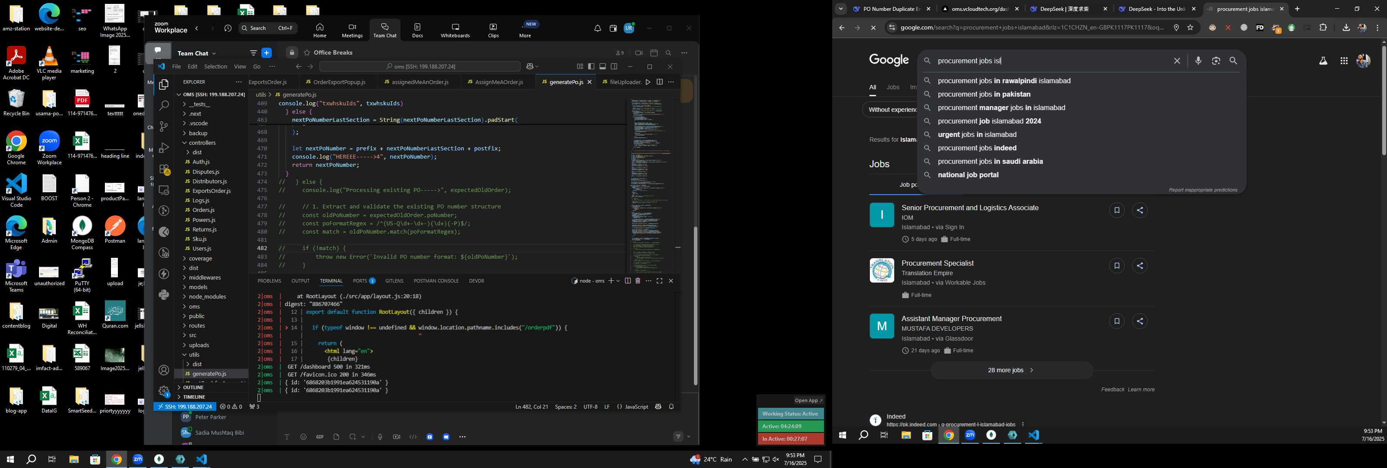Open VS Code notifications bell in status bar

[671, 406]
